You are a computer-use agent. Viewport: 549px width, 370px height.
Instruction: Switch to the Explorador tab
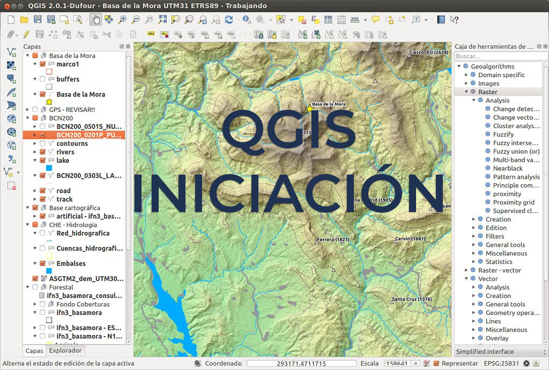pos(65,350)
